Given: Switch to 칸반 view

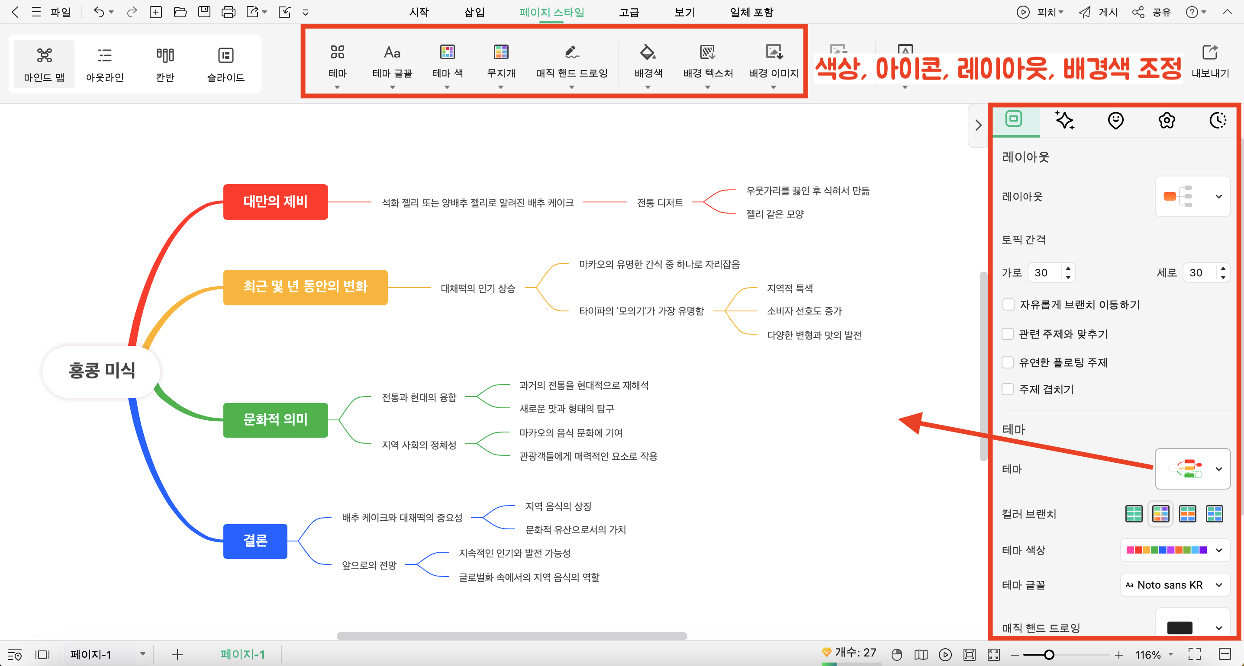Looking at the screenshot, I should point(165,64).
